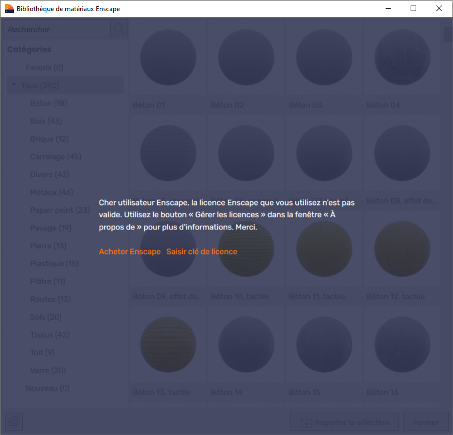Minimize the Bibliothèque de matériaux window

(x=388, y=9)
